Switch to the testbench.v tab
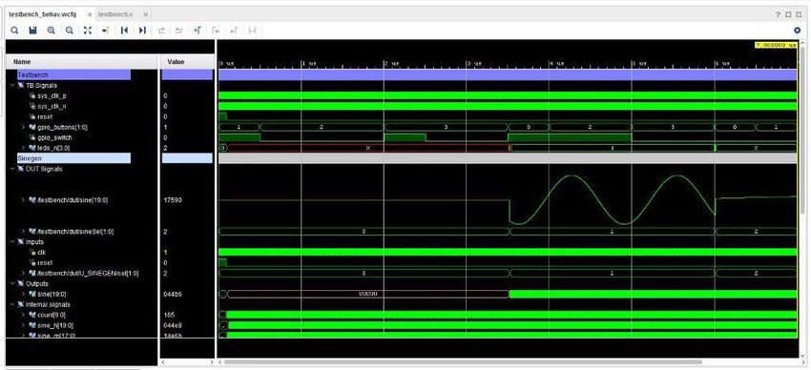The height and width of the screenshot is (370, 811). 115,14
